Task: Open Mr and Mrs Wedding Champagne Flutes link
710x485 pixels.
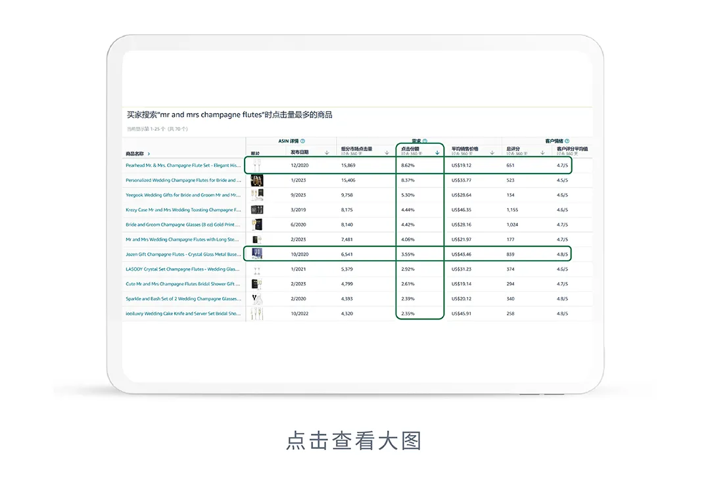Action: (182, 240)
